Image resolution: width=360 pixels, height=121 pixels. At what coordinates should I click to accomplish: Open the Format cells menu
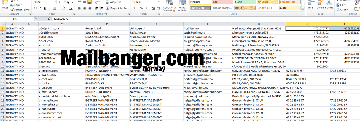click(329, 5)
